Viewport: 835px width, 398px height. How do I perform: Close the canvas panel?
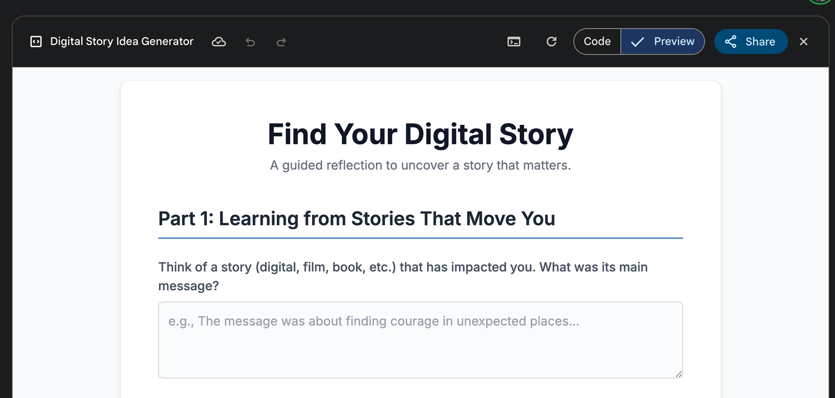803,42
